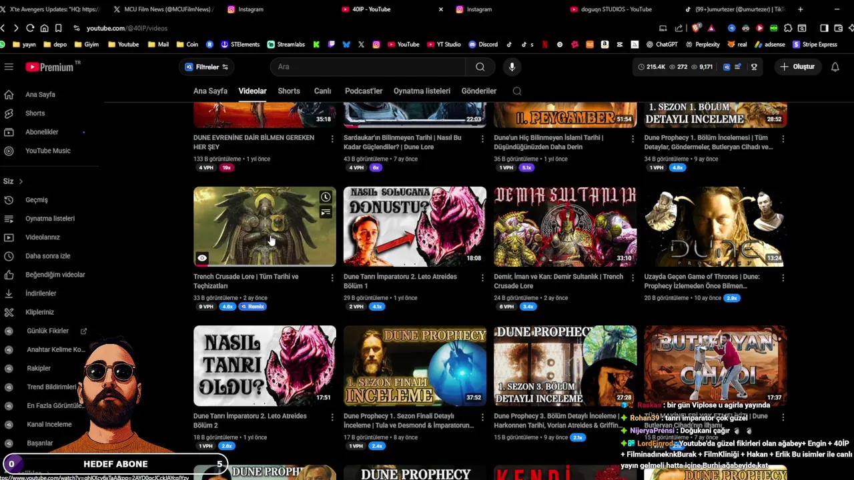The width and height of the screenshot is (854, 480).
Task: Open Dune Prophecy Sezon Finali İnceleme thumbnail
Action: coord(415,366)
